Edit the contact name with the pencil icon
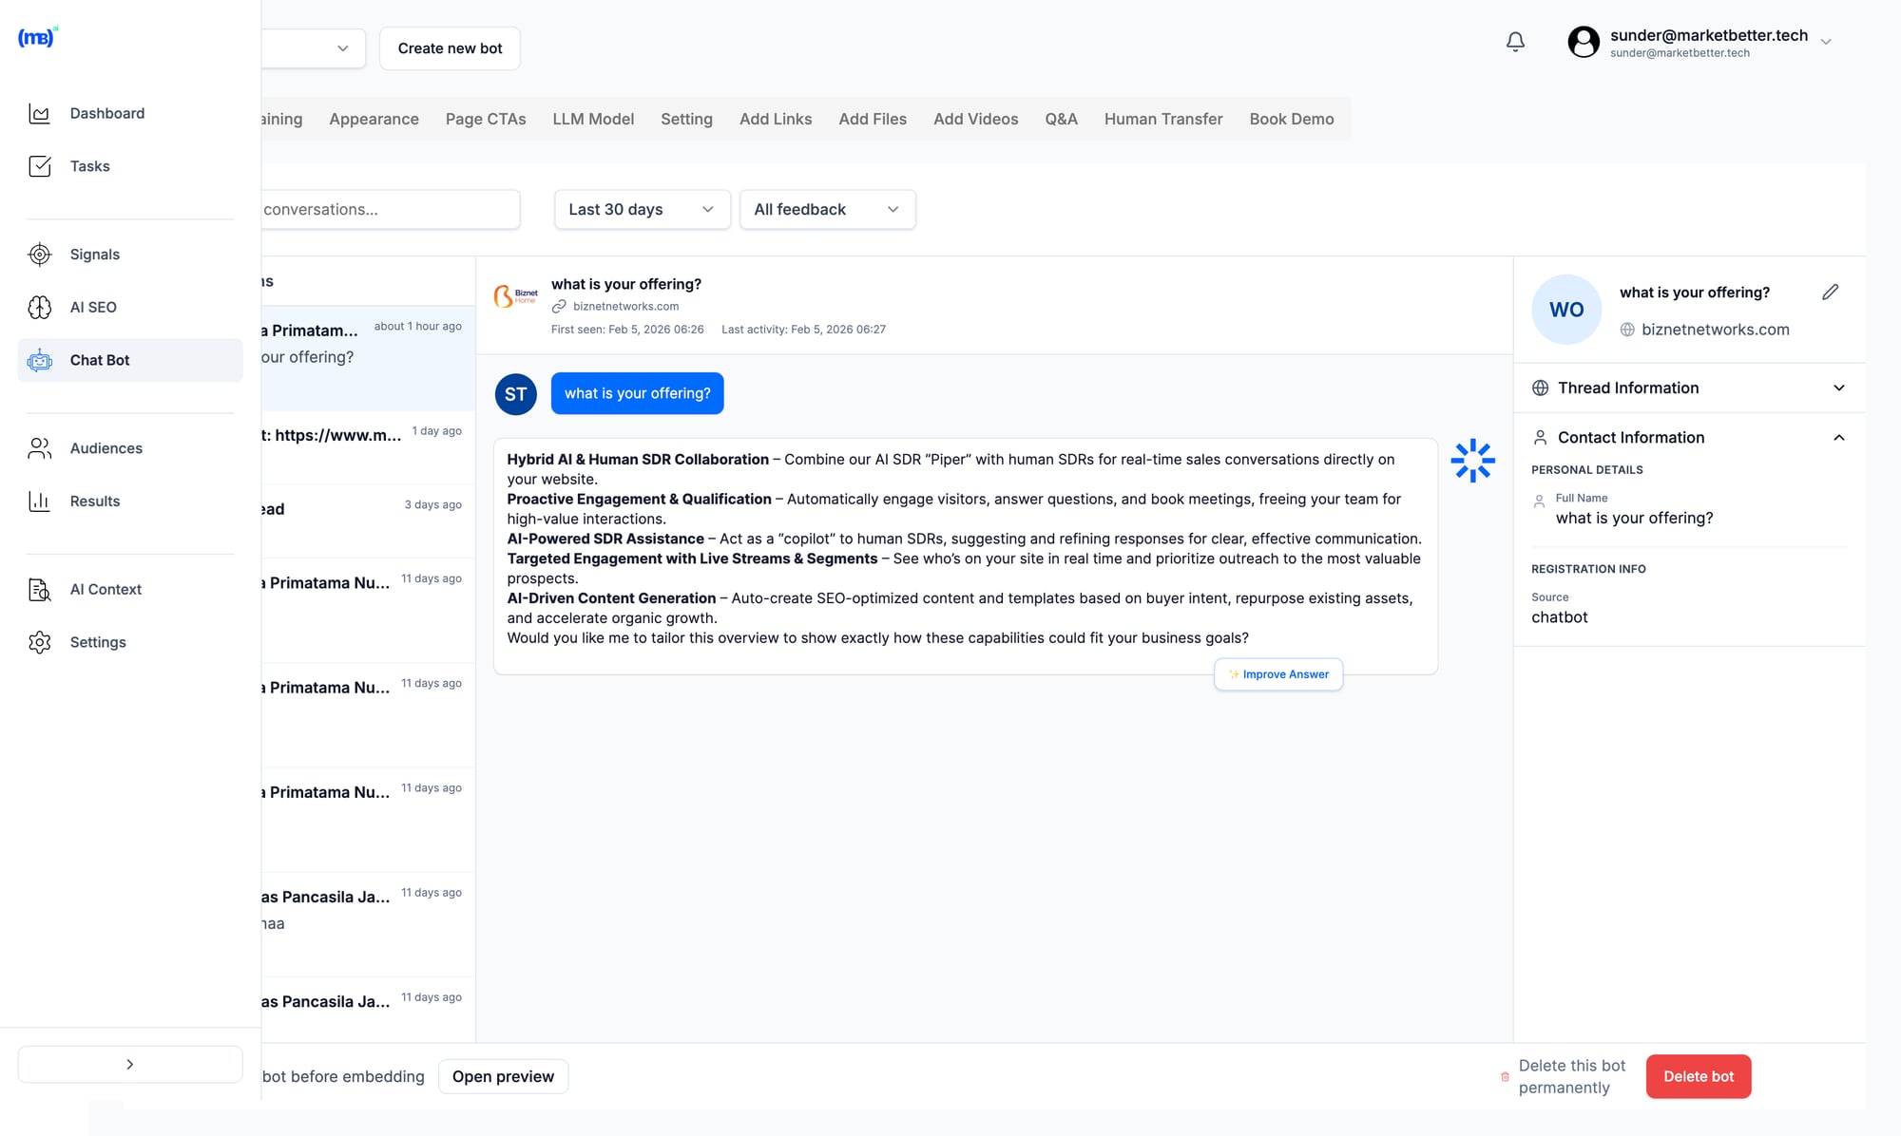Image resolution: width=1901 pixels, height=1136 pixels. coord(1831,292)
